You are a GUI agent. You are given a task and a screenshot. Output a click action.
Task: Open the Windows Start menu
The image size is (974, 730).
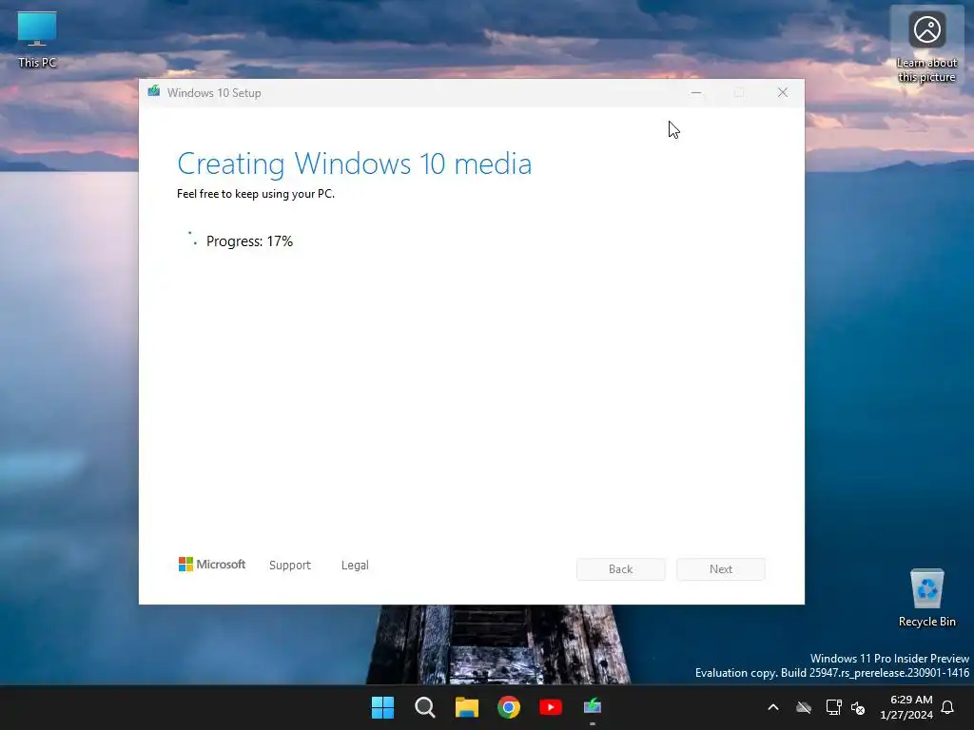tap(382, 707)
